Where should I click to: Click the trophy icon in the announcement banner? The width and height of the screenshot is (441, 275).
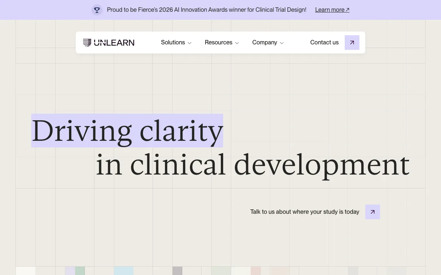coord(97,10)
